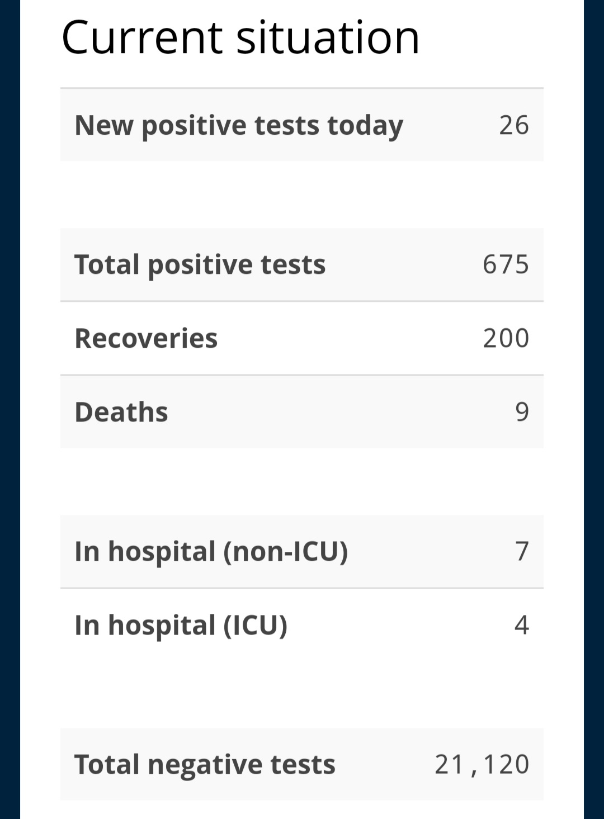Select the New positive tests today row
The height and width of the screenshot is (819, 604).
tap(302, 125)
